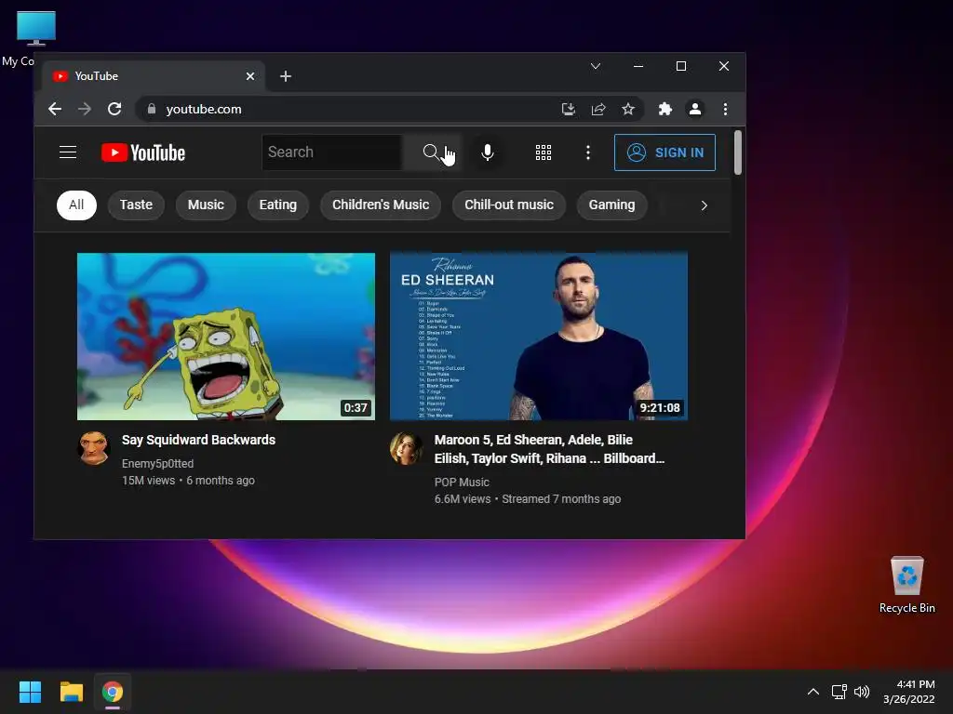Start voice search with the microphone
Image resolution: width=953 pixels, height=714 pixels.
[x=488, y=152]
